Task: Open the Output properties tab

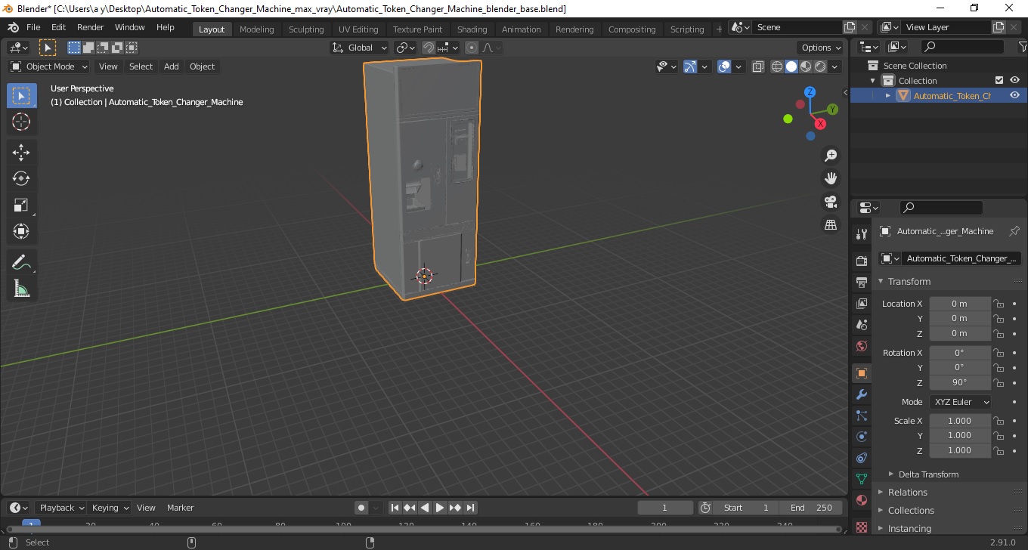Action: coord(861,283)
